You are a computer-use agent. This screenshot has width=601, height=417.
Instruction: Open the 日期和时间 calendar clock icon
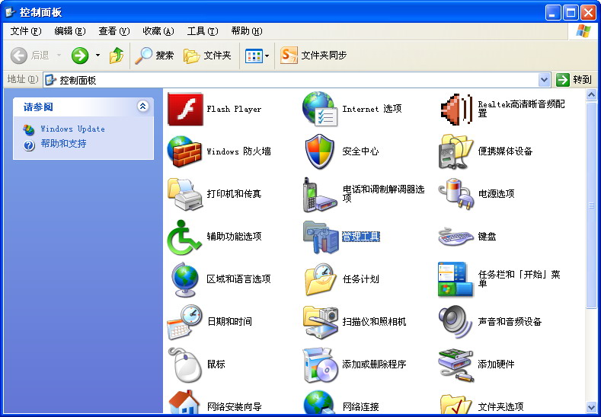[184, 322]
